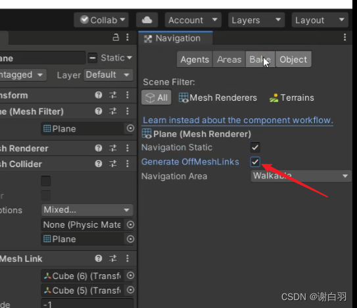Open the Mesh Filter component options menu
The width and height of the screenshot is (357, 308).
coord(128,111)
